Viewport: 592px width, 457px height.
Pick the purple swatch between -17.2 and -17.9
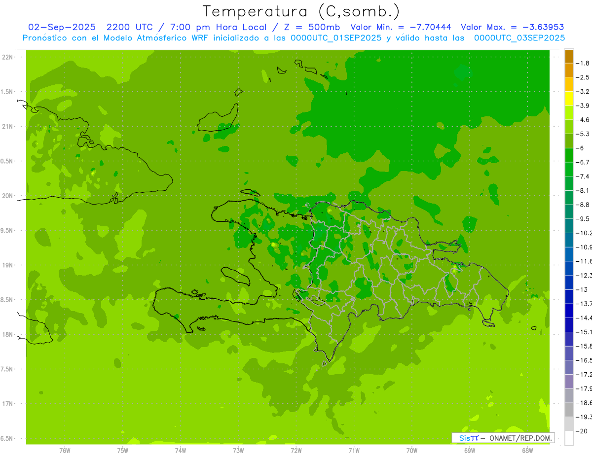[x=569, y=382]
